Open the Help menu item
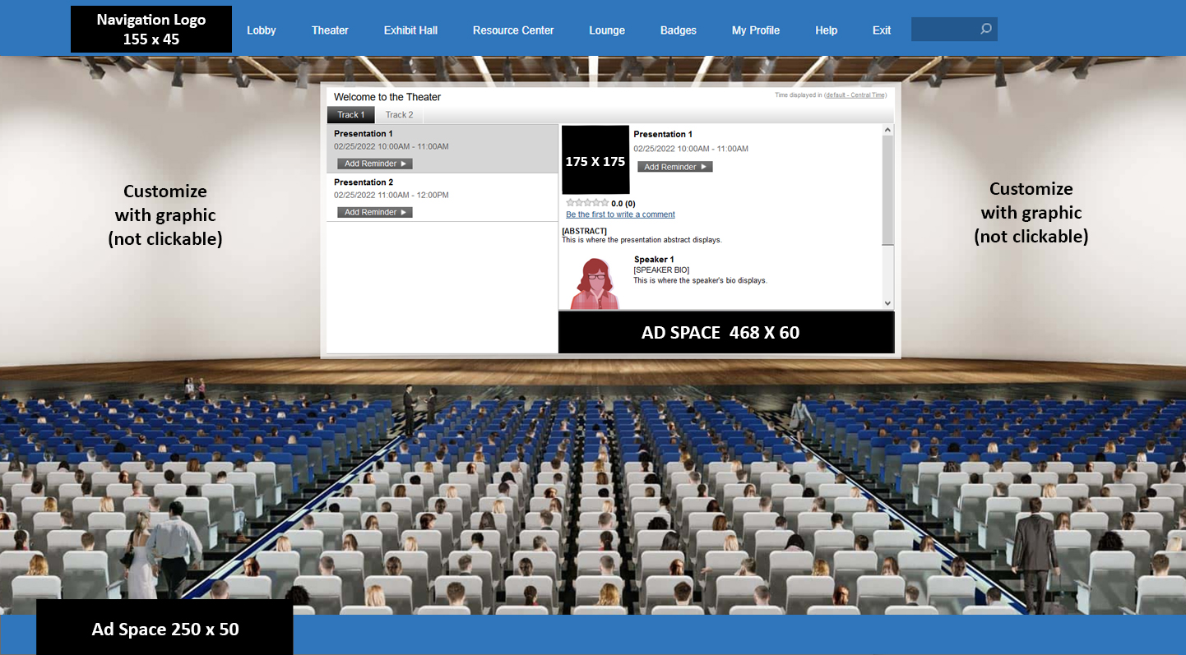The height and width of the screenshot is (655, 1186). pyautogui.click(x=827, y=30)
